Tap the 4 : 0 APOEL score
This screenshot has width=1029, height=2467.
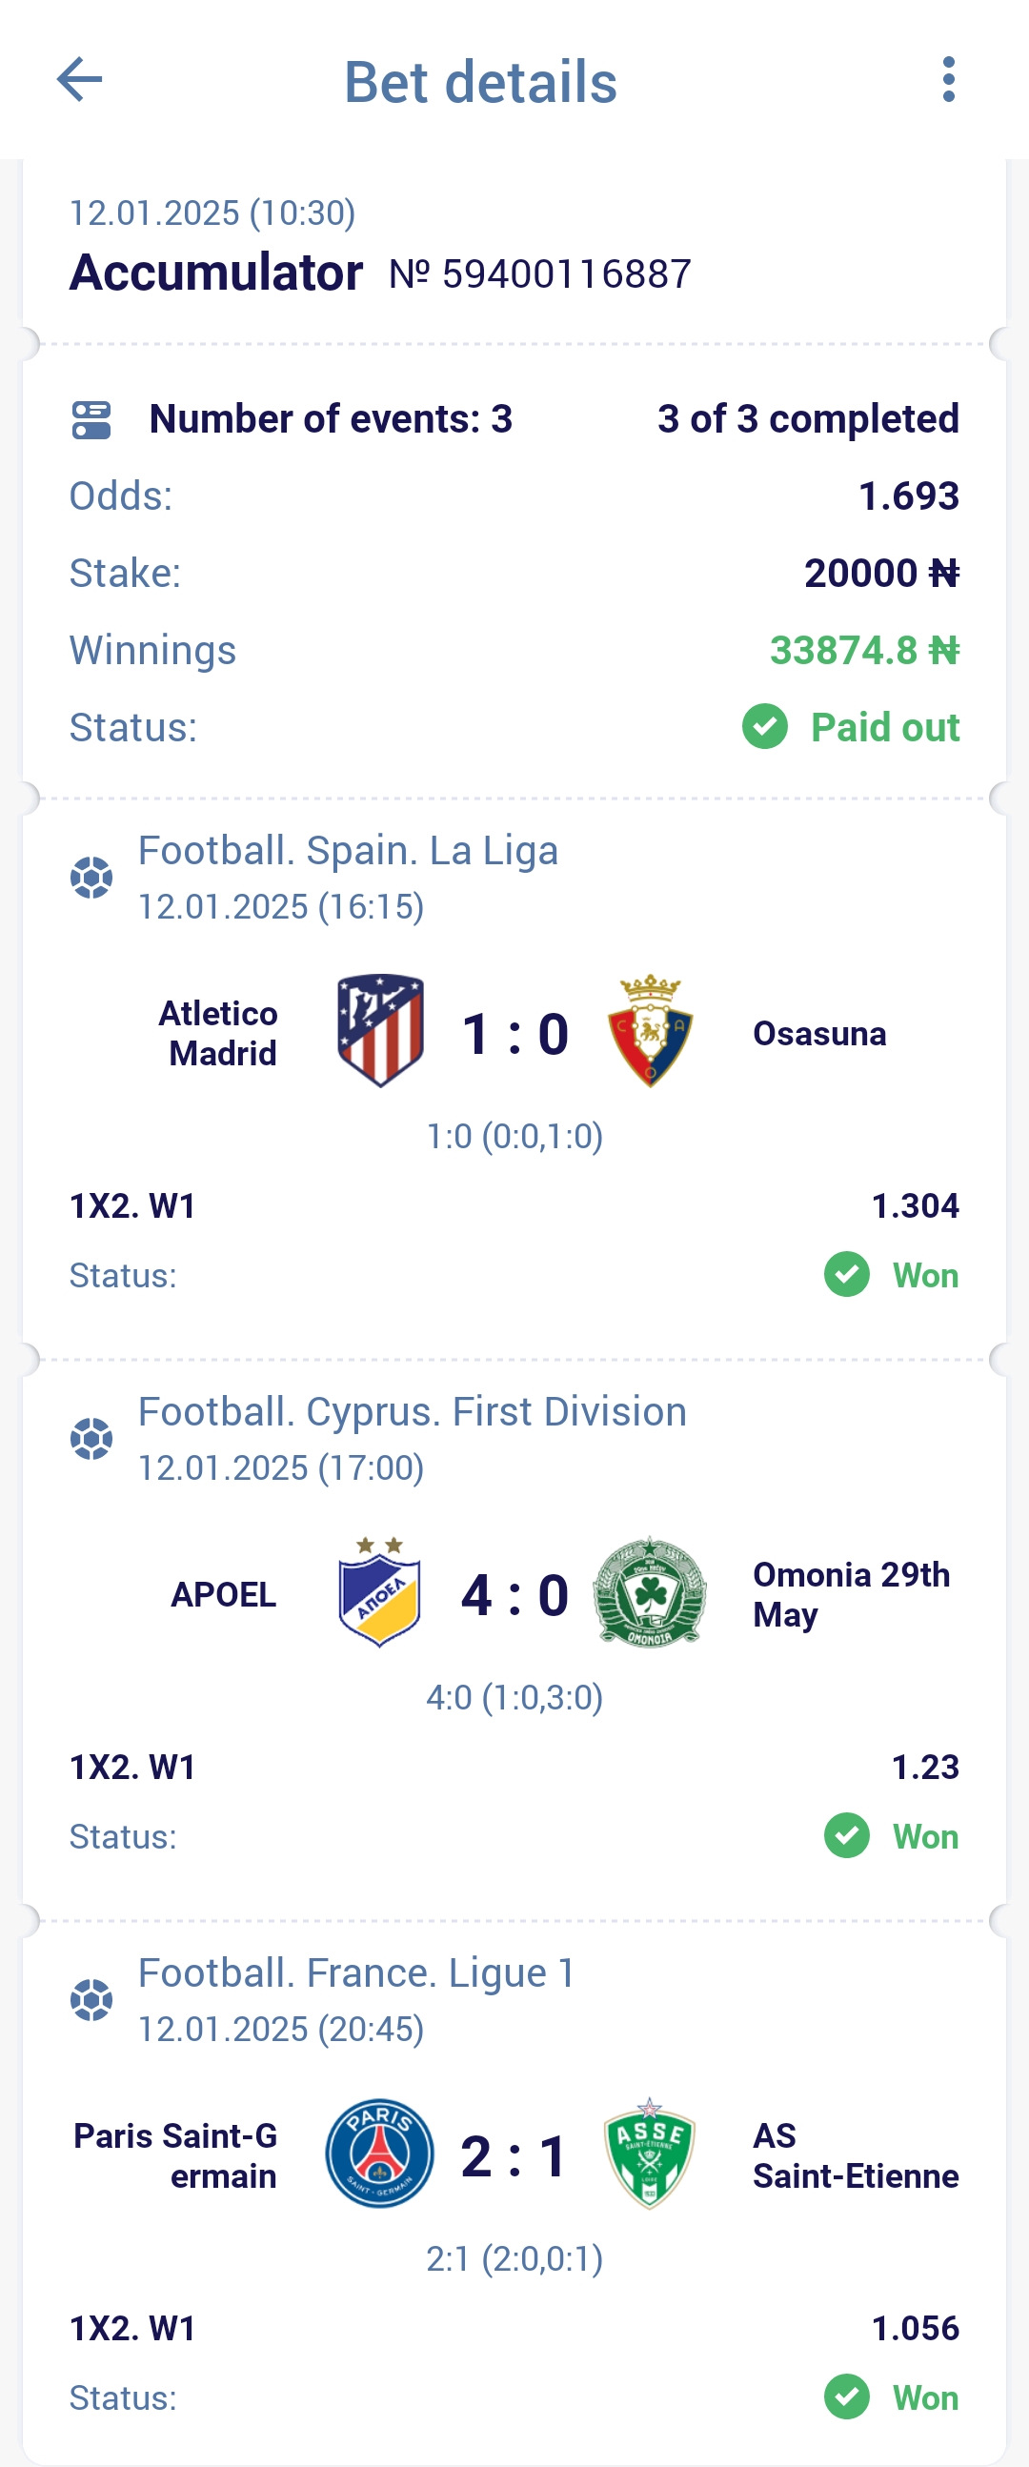(515, 1593)
